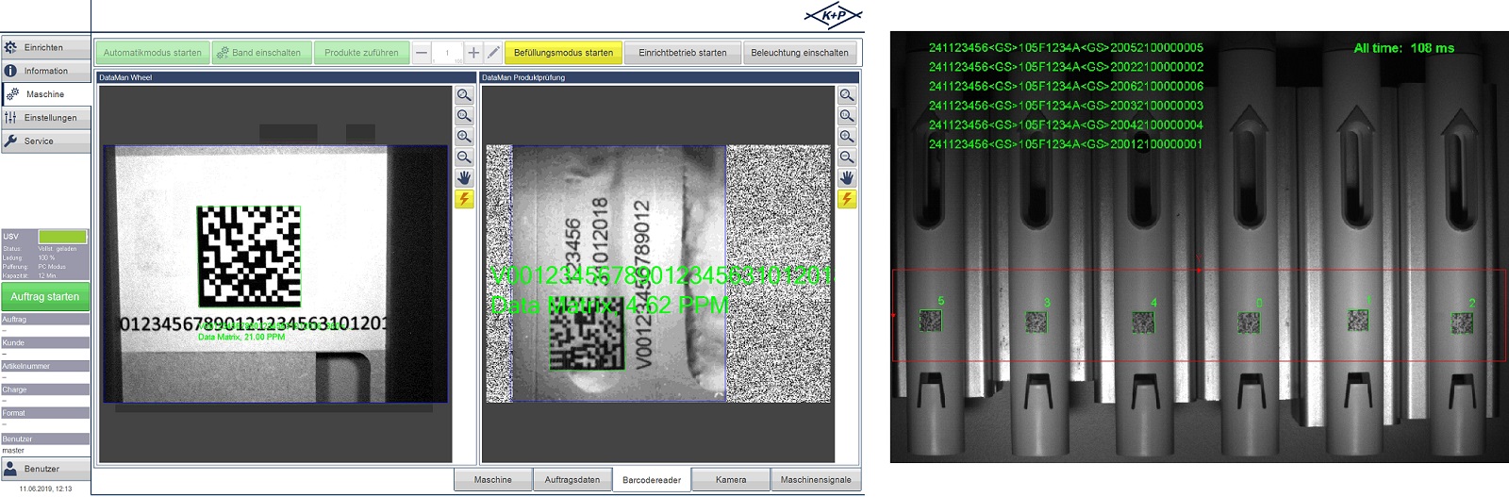1509x497 pixels.
Task: Open the Information section in sidebar
Action: (x=45, y=71)
